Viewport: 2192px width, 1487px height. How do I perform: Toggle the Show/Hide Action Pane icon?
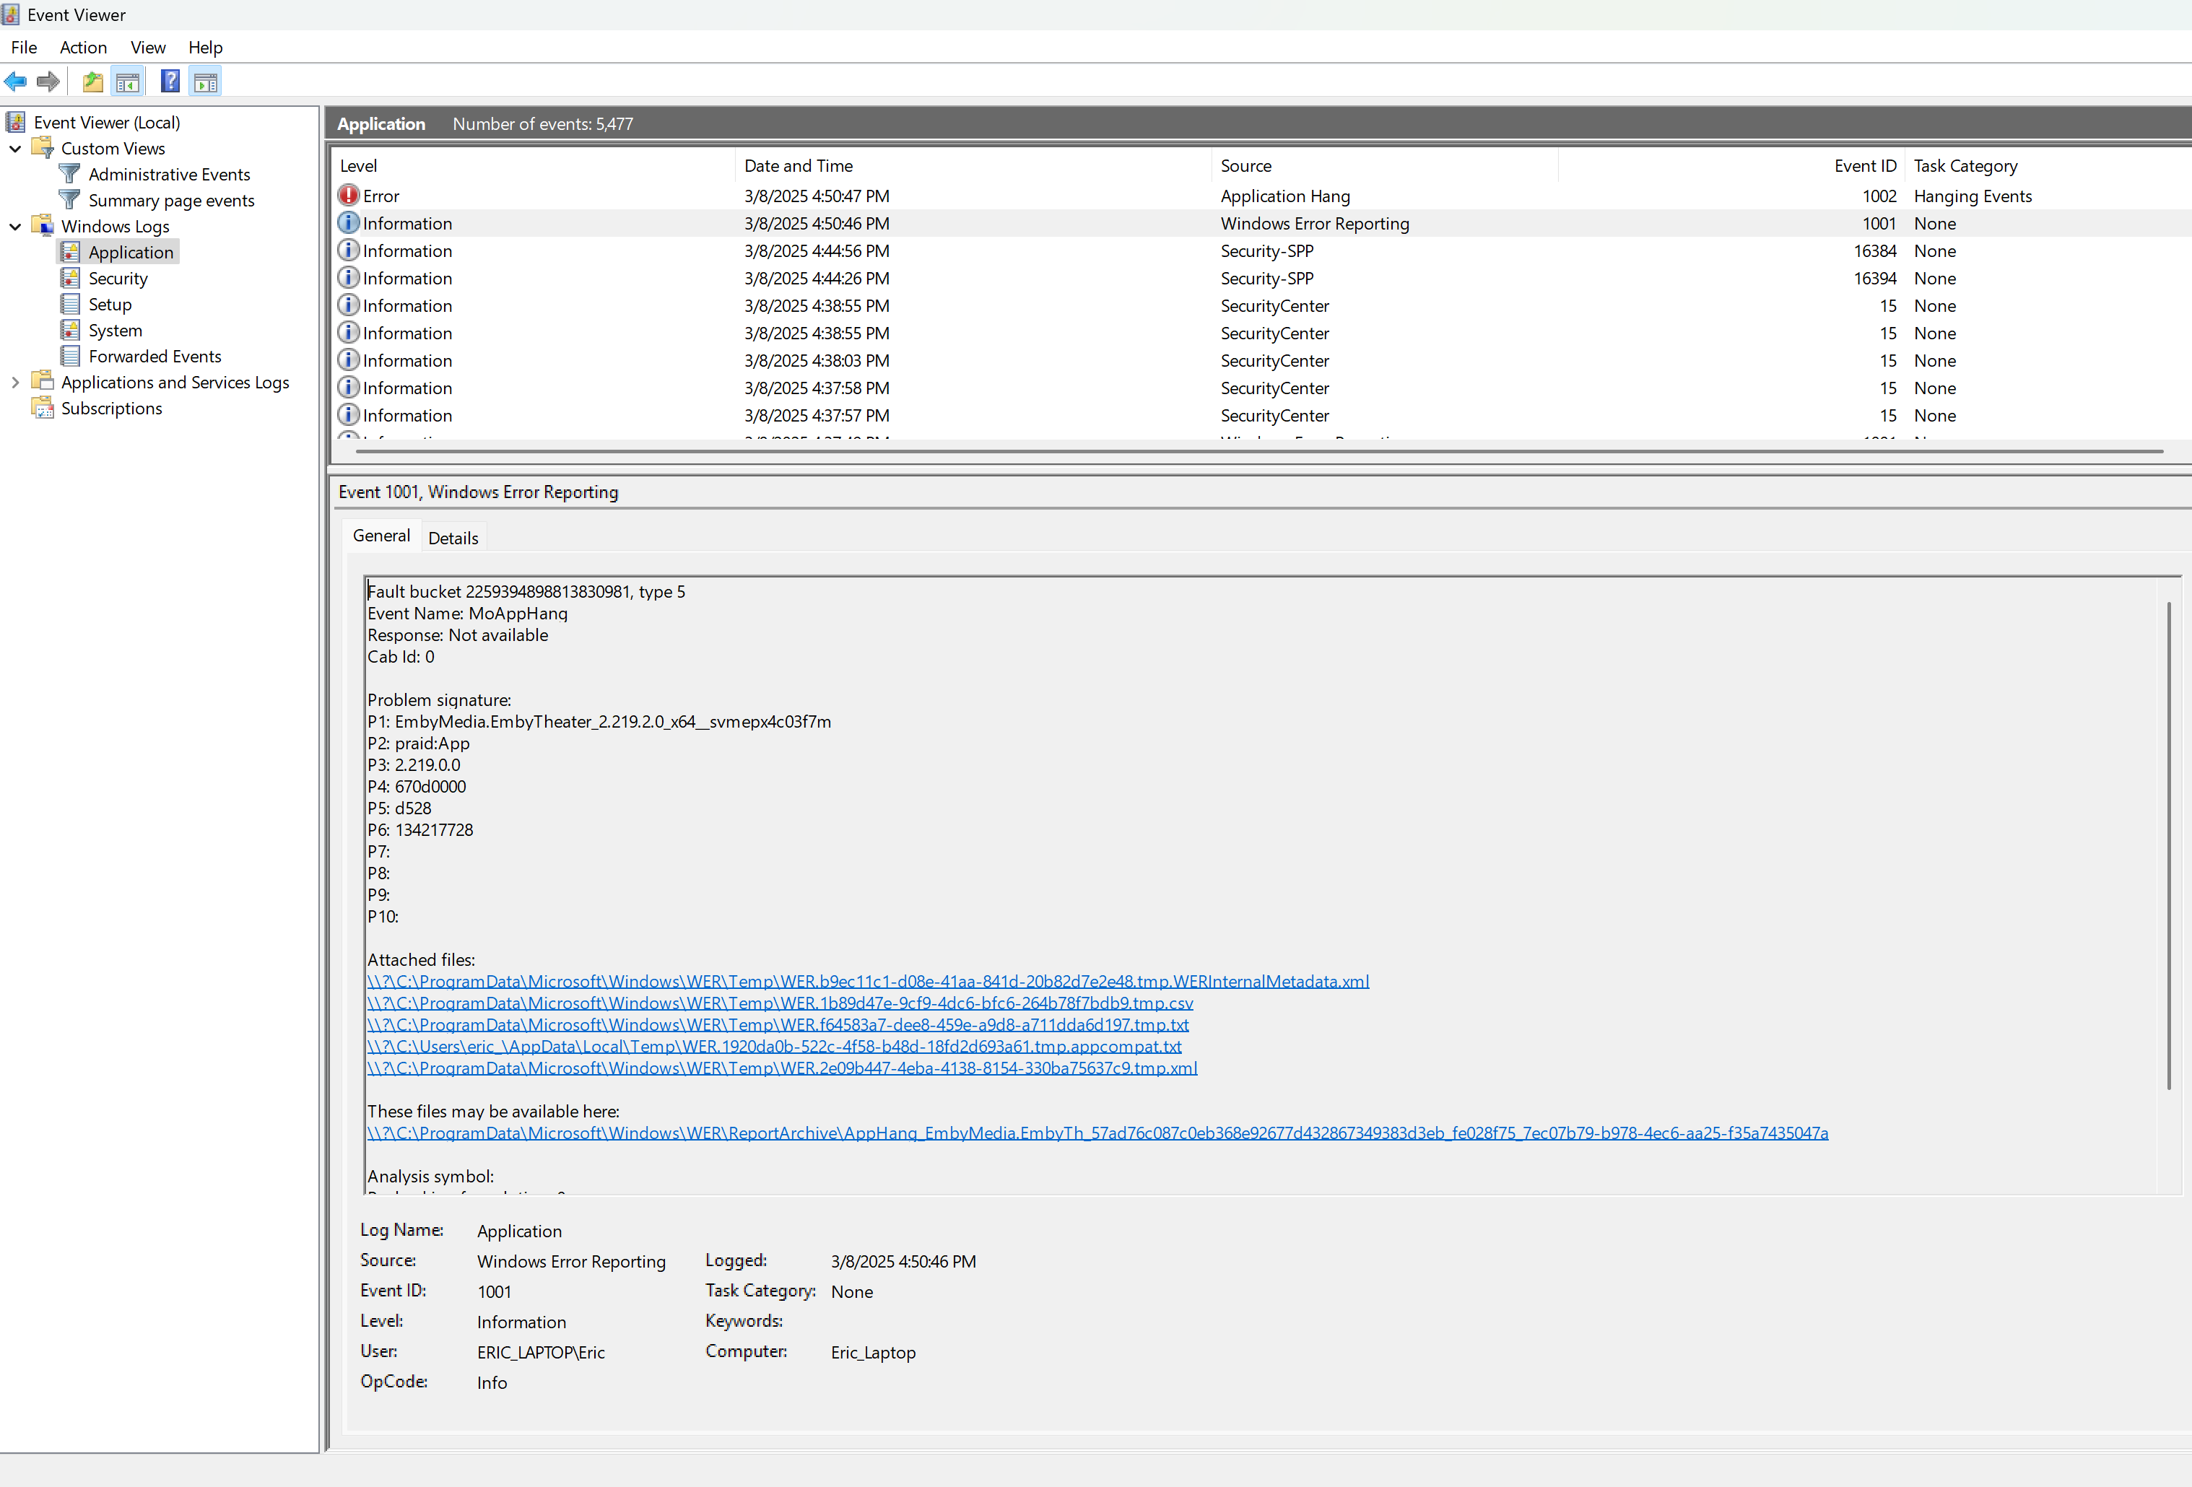coord(206,82)
